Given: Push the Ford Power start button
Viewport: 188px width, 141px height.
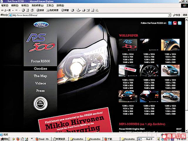Looking at the screenshot, I should point(41,104).
